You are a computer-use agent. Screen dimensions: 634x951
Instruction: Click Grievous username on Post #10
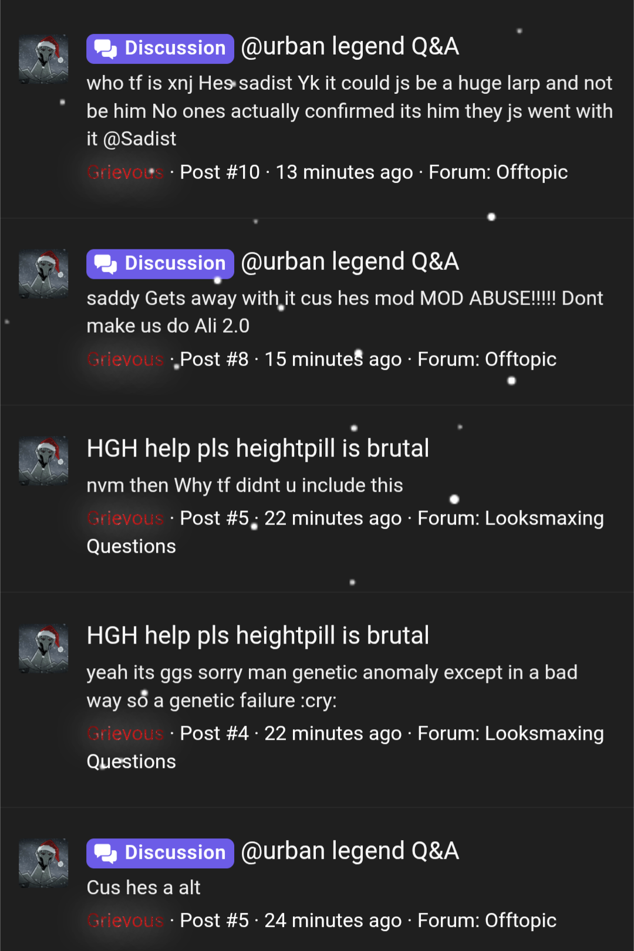point(125,172)
